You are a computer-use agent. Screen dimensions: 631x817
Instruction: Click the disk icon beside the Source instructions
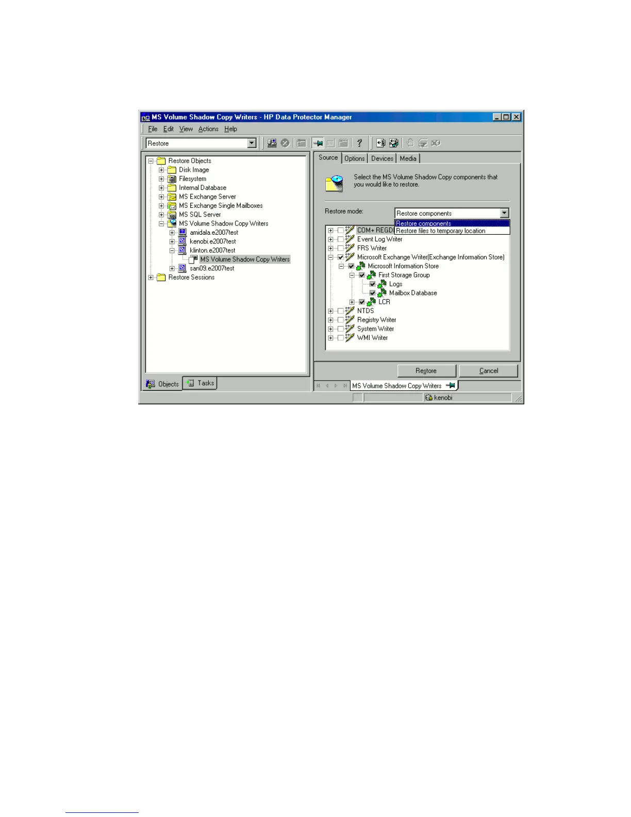[x=335, y=183]
